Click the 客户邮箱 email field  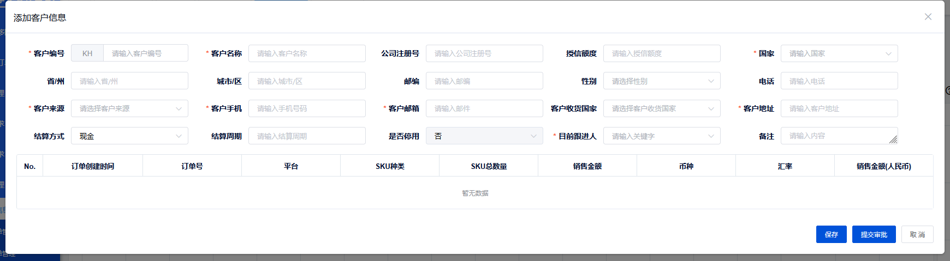[484, 108]
